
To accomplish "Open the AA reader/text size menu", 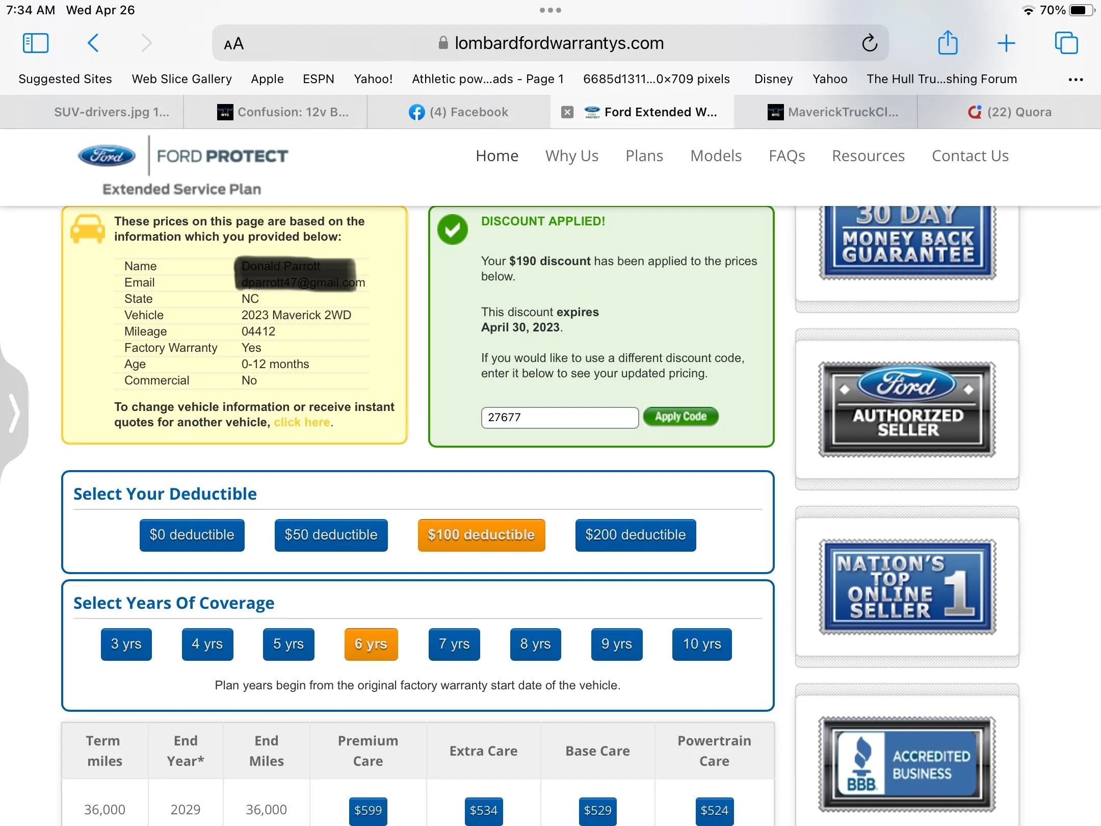I will pyautogui.click(x=234, y=44).
